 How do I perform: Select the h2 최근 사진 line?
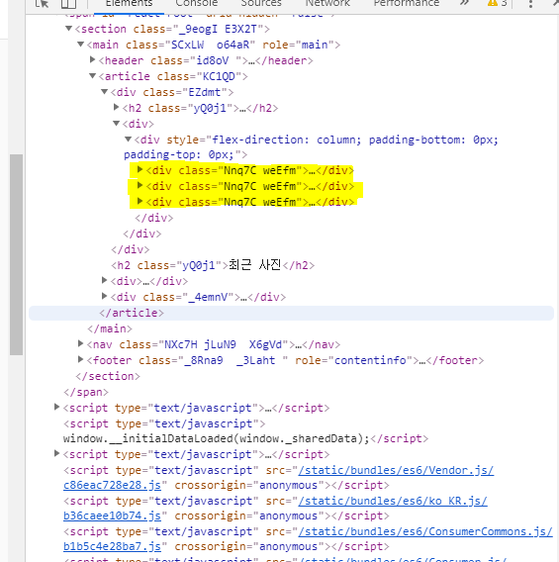[213, 265]
